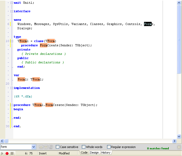This screenshot has width=182, height=156.
Task: Enable Regular expression search
Action: (x=109, y=147)
